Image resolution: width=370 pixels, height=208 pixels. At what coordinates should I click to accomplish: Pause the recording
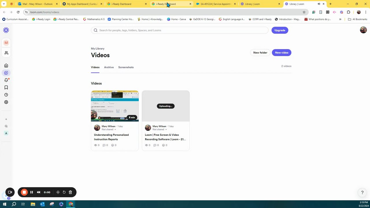[x=32, y=192]
